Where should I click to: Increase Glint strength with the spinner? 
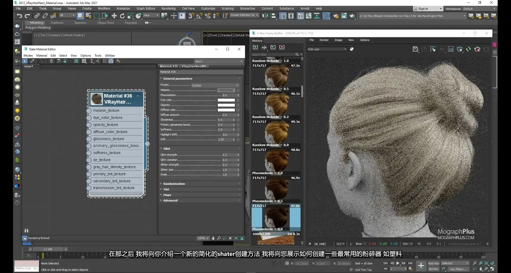pos(238,154)
